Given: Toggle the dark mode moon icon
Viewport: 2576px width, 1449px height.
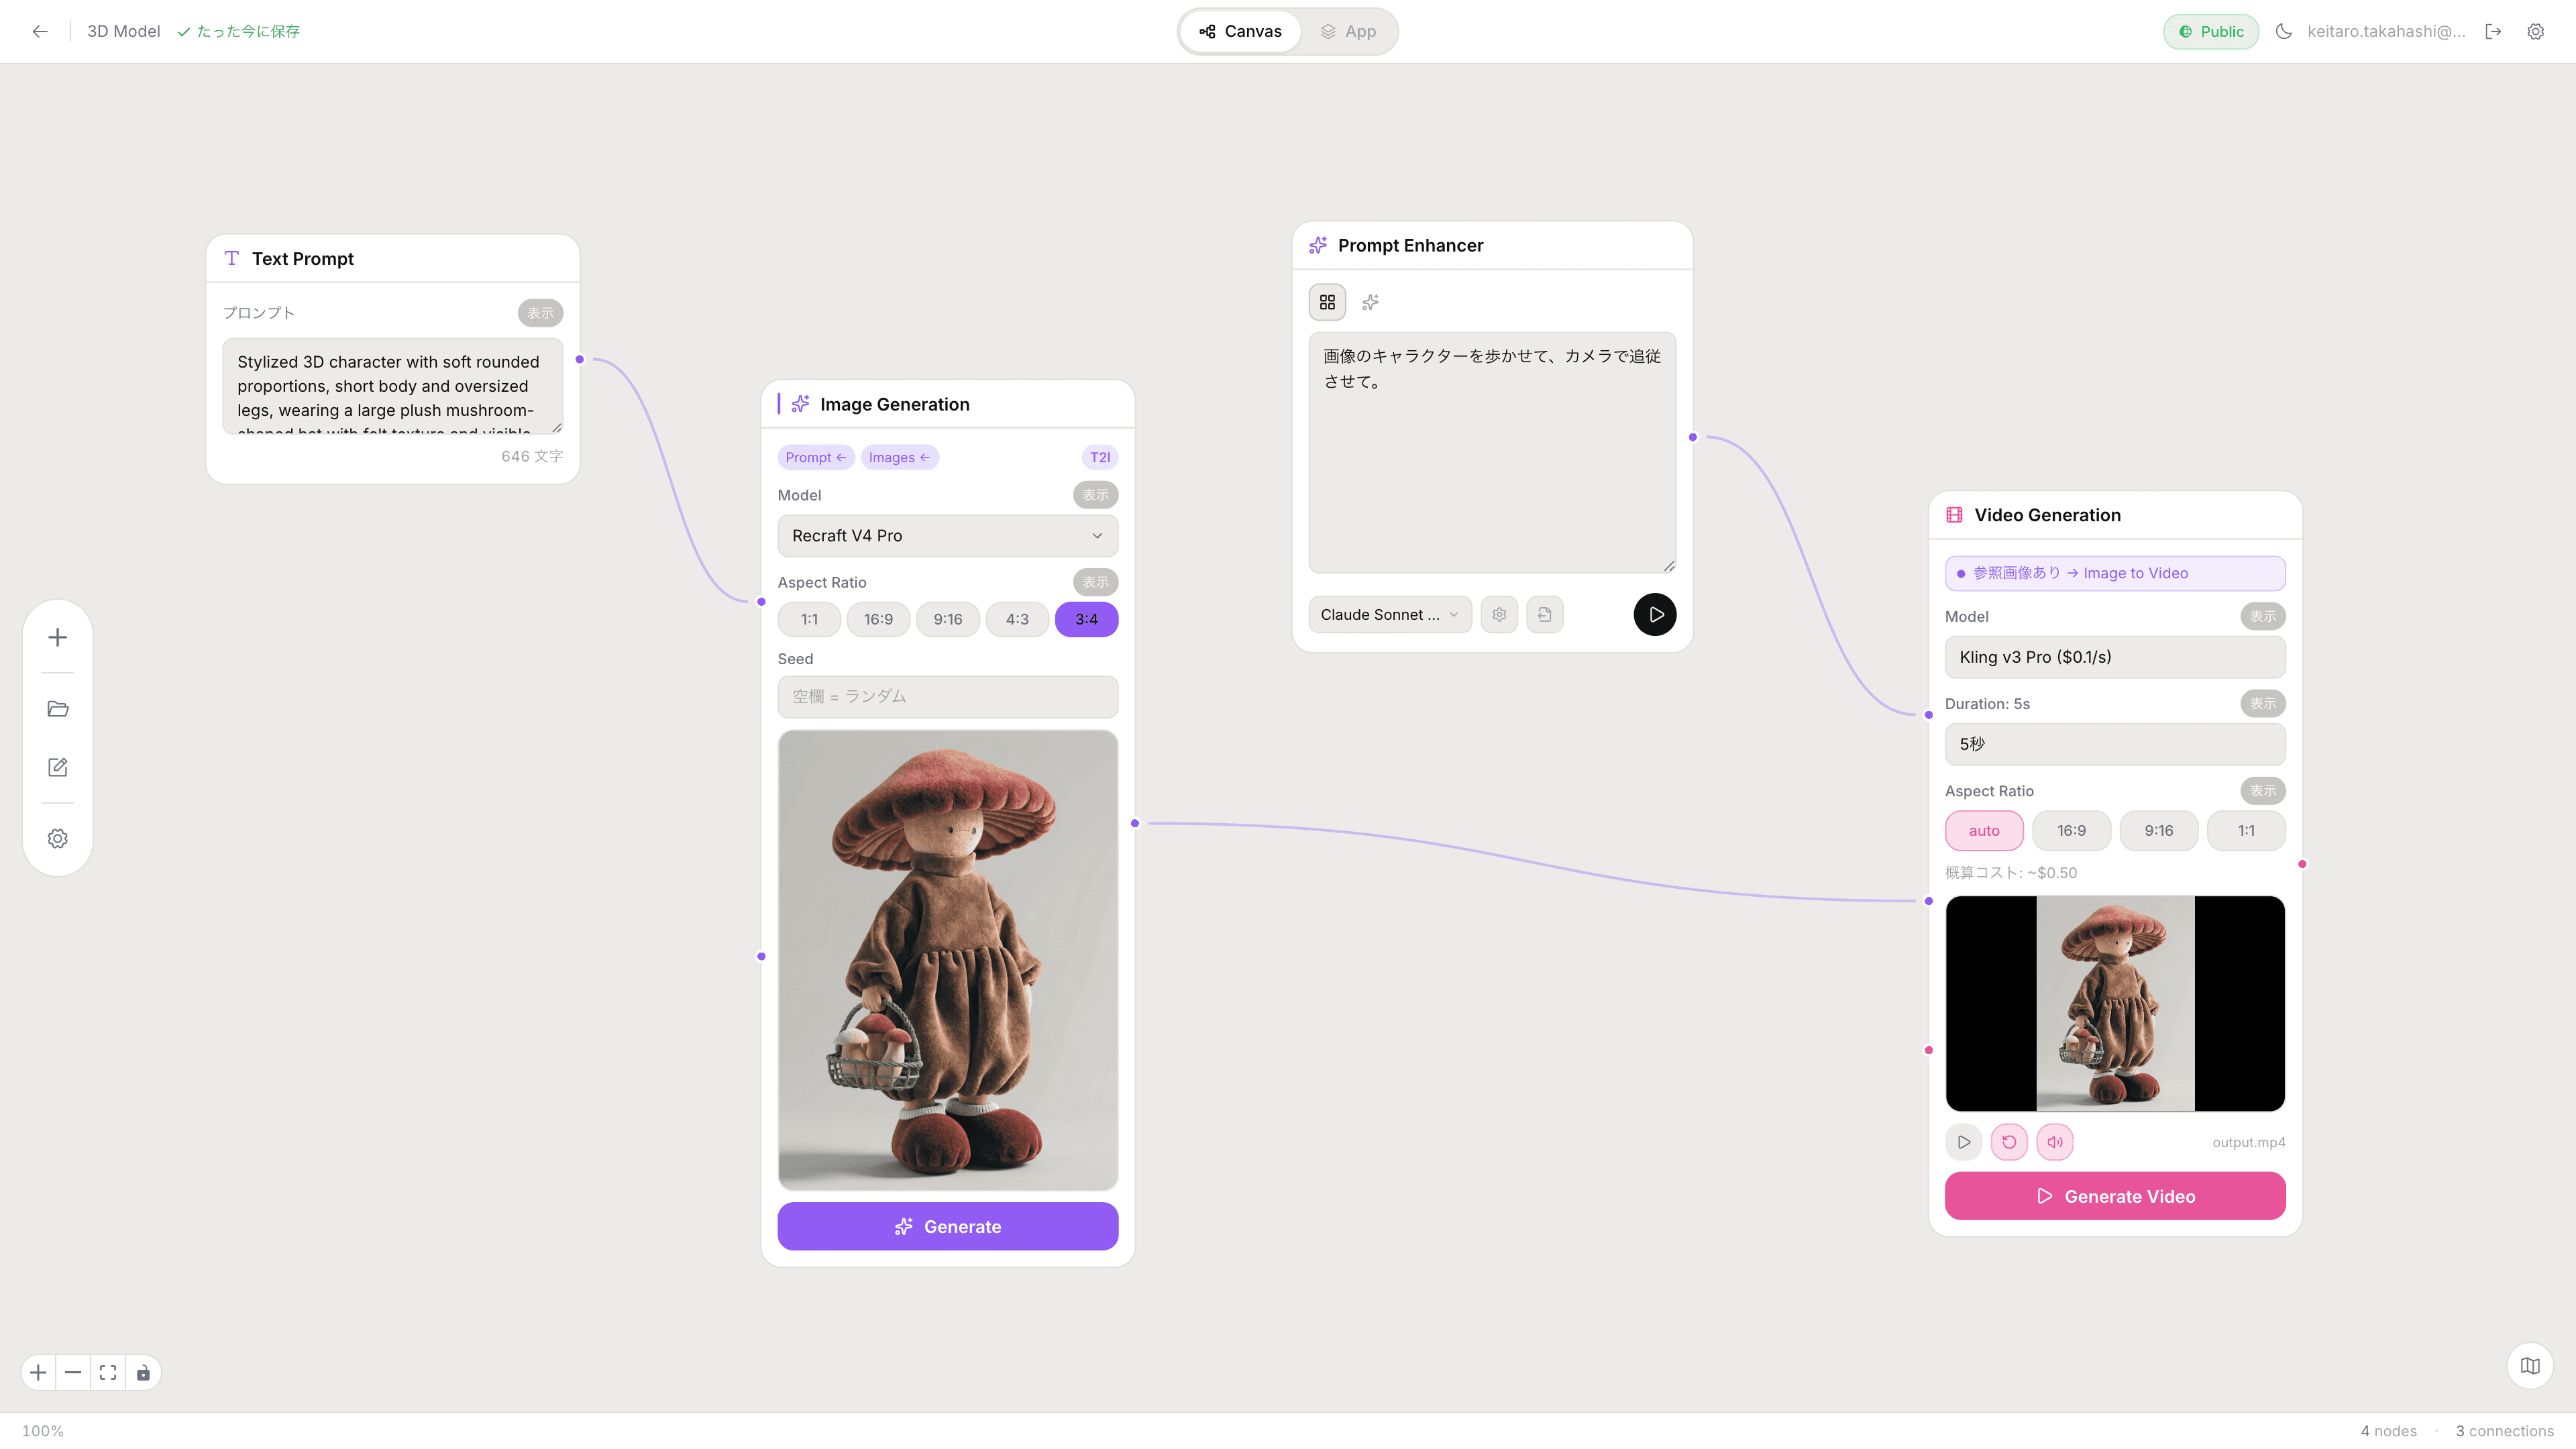Looking at the screenshot, I should point(2283,31).
